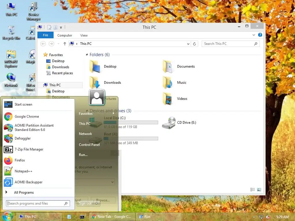Open Device Manager desktop shortcut
Screen dimensions: 295x221
(x=33, y=12)
